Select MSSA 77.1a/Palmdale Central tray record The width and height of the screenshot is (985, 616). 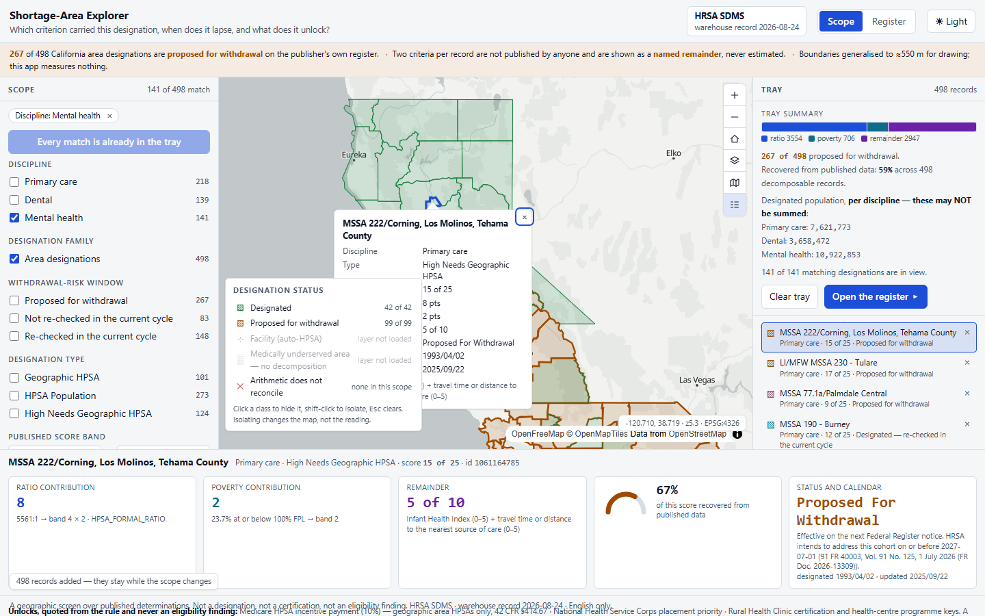click(868, 398)
